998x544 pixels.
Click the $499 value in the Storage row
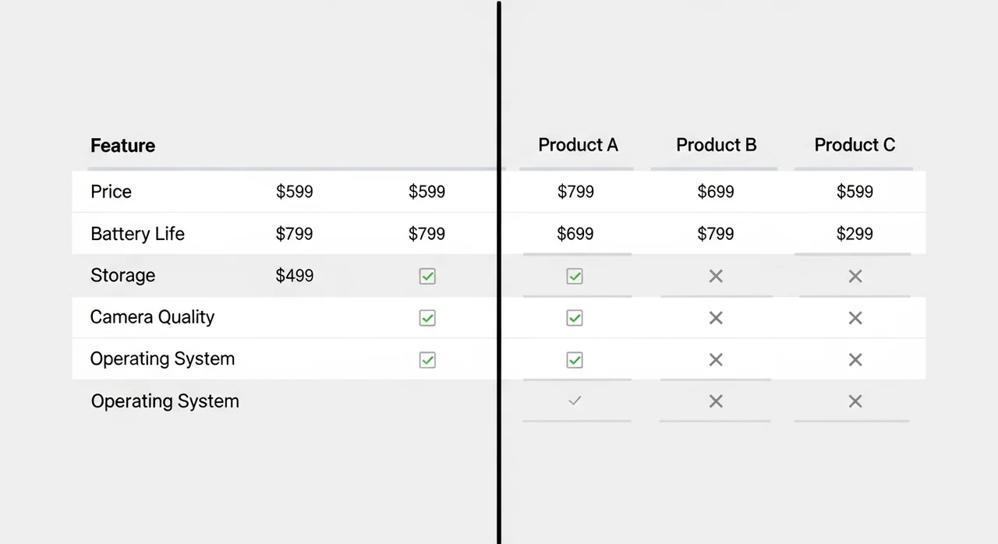pos(295,275)
